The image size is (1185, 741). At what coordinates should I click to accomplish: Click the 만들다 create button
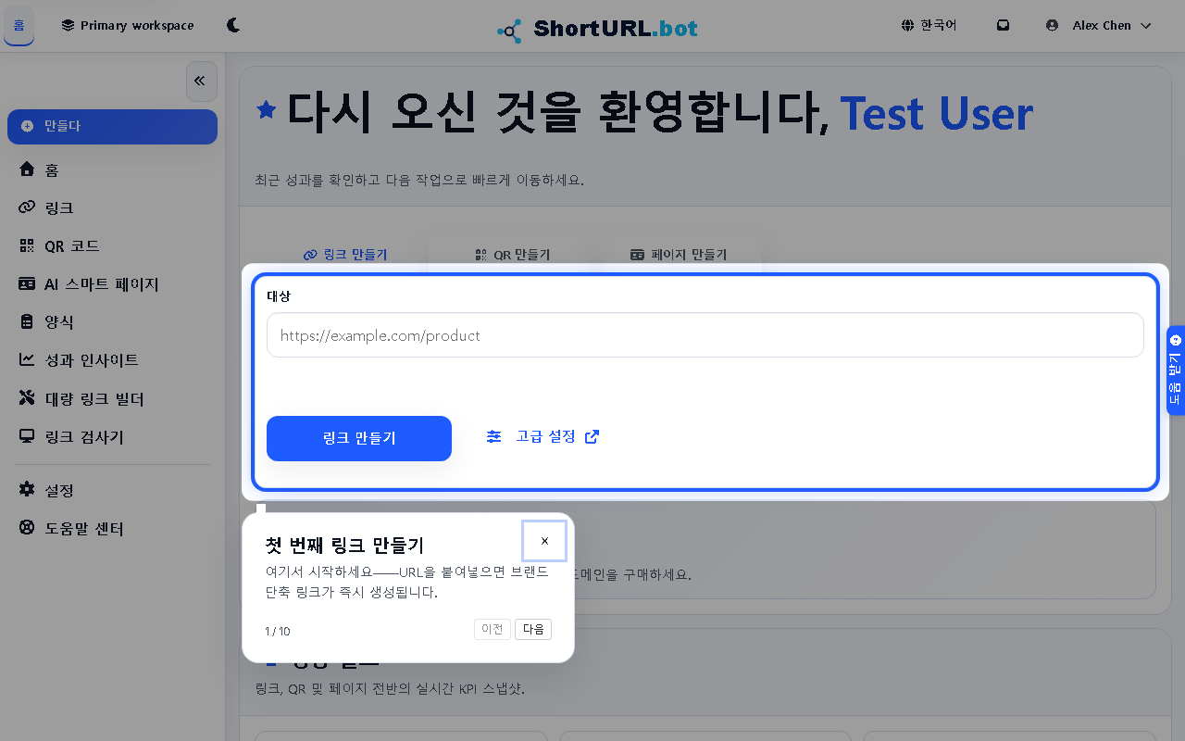tap(112, 126)
